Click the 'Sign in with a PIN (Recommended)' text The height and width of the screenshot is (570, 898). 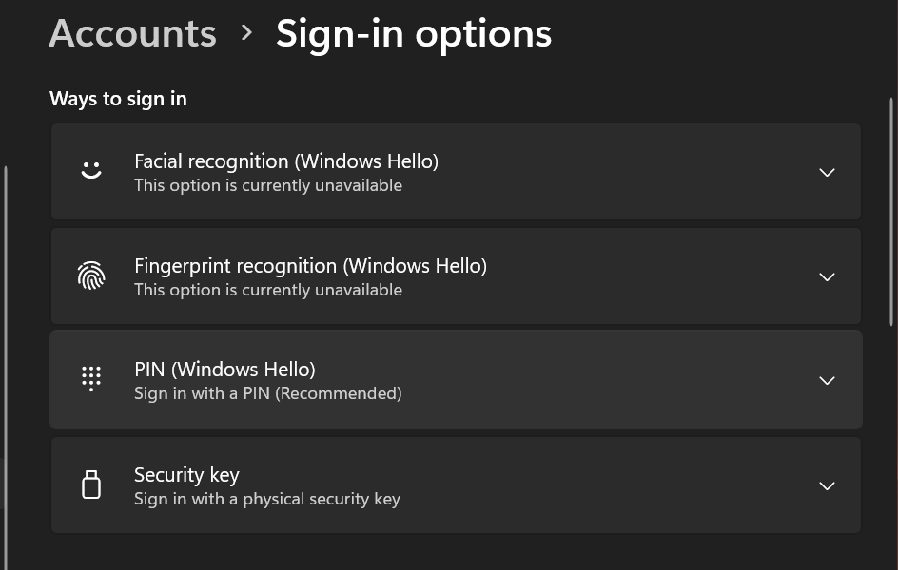coord(267,393)
